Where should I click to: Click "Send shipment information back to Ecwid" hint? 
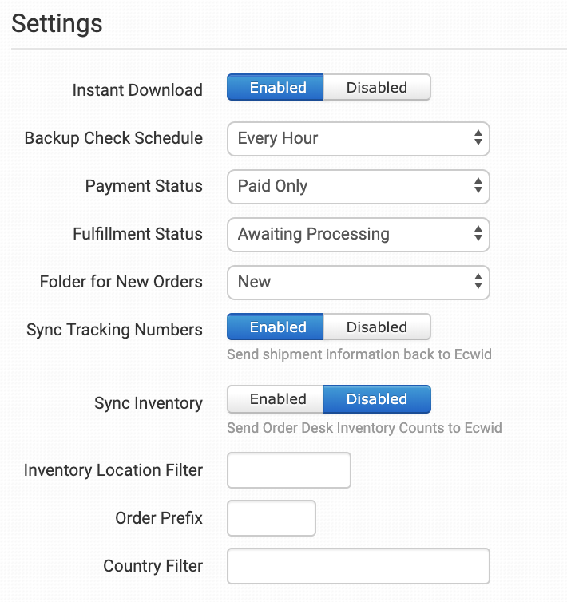pos(359,354)
